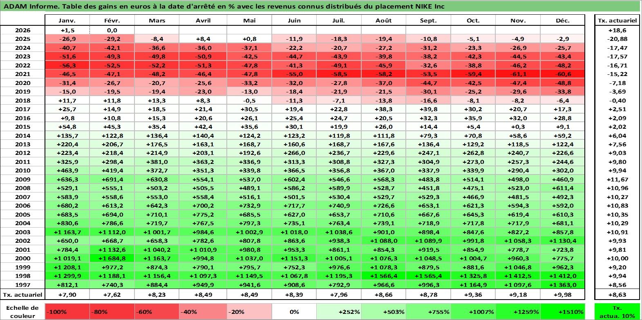Select the 2026 row label

(22, 30)
